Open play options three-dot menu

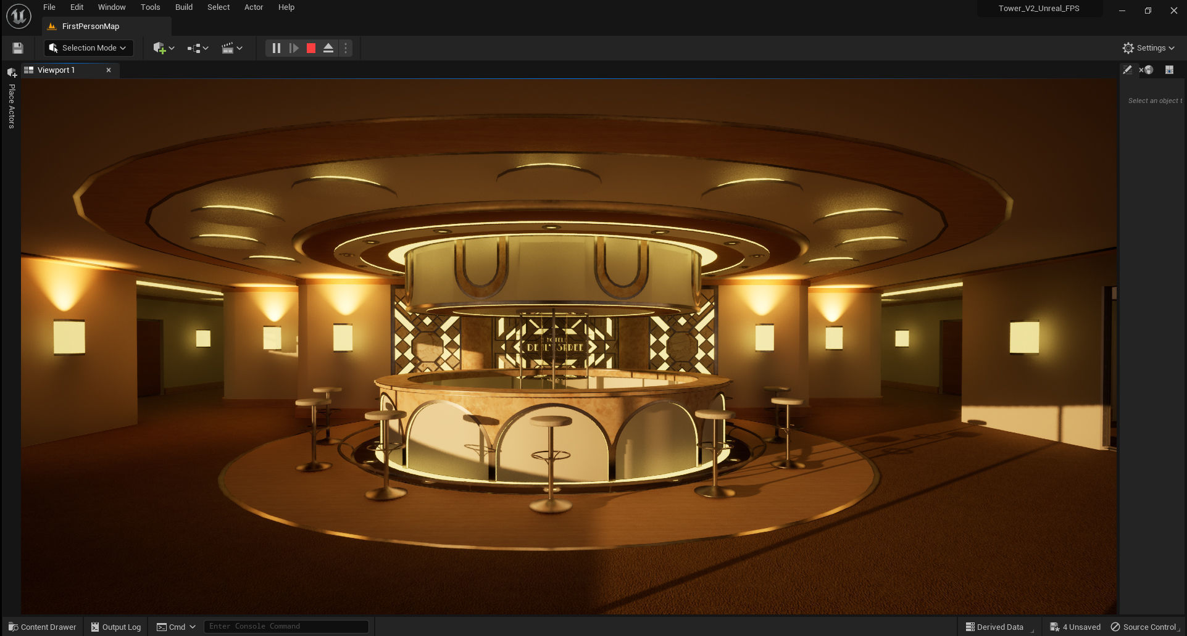click(x=346, y=48)
